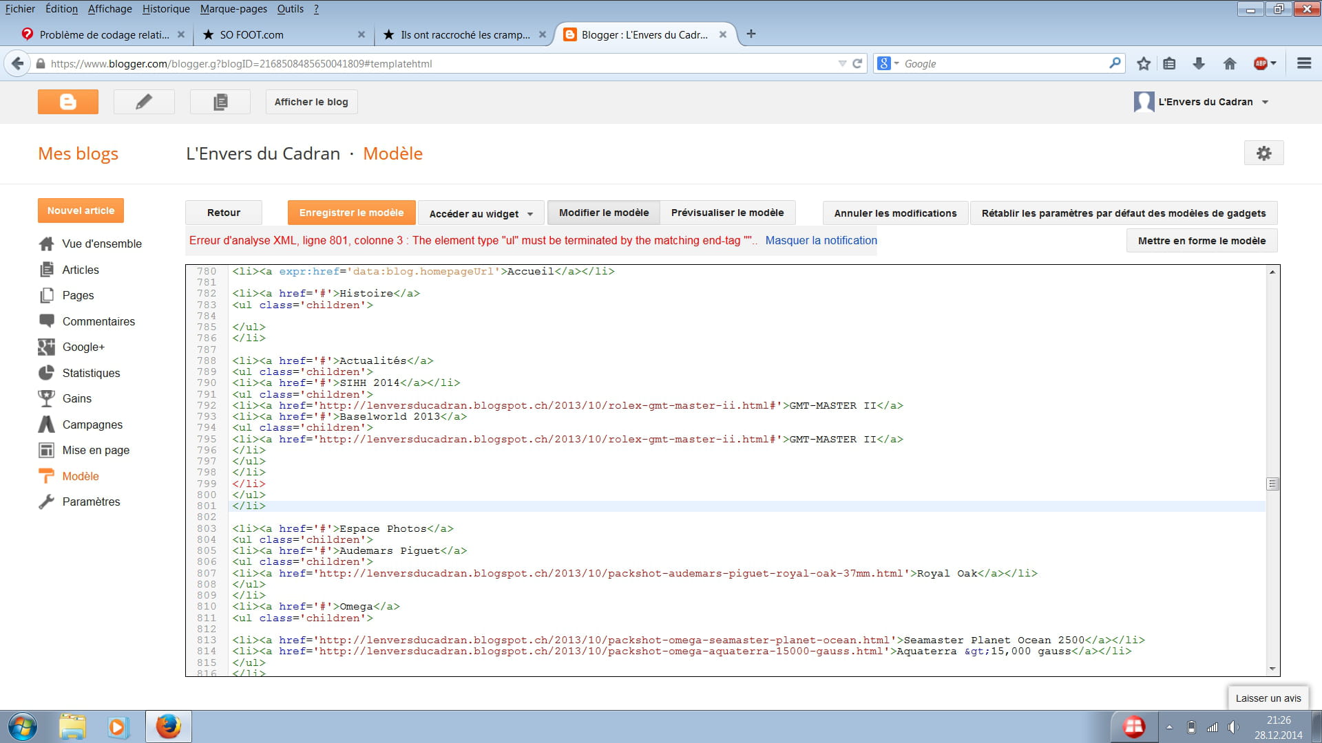Click Vue d'ensemble house icon
Image resolution: width=1322 pixels, height=743 pixels.
click(46, 244)
